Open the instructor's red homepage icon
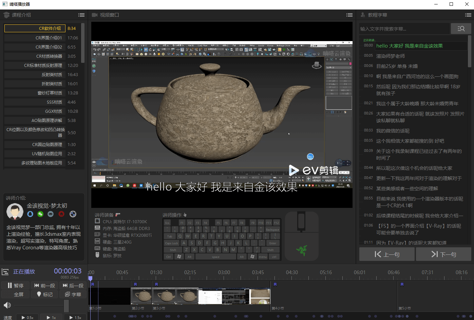 pyautogui.click(x=61, y=214)
